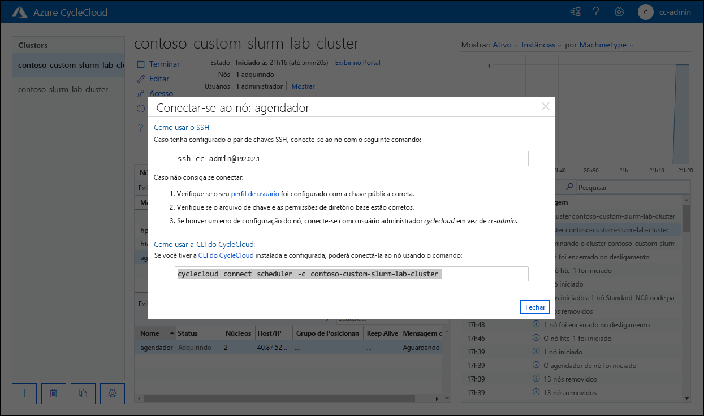Open the cc-admin account avatar
The image size is (704, 416).
(645, 11)
